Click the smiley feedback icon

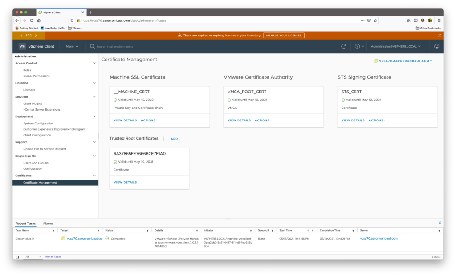point(436,46)
